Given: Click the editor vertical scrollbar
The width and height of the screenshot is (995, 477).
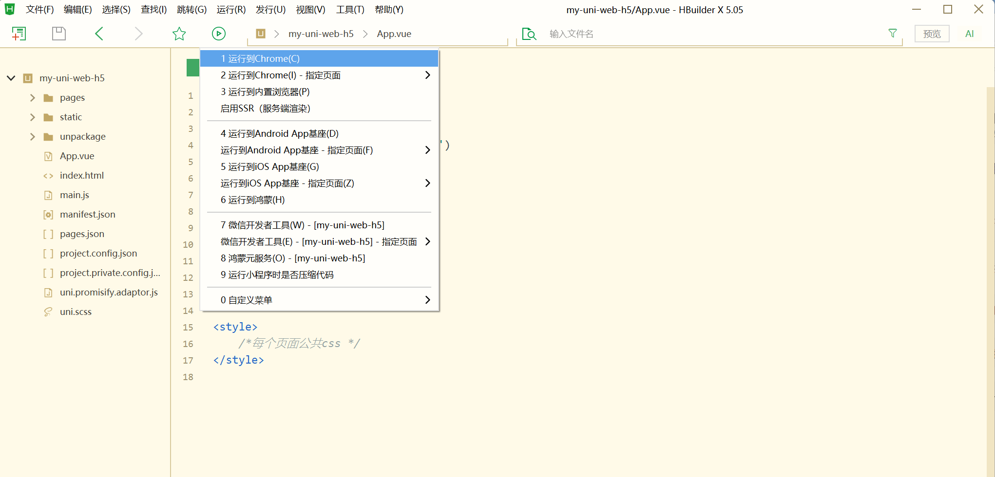Looking at the screenshot, I should (x=990, y=282).
